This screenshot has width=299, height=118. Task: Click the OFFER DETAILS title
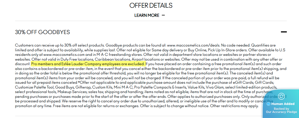pyautogui.click(x=151, y=5)
